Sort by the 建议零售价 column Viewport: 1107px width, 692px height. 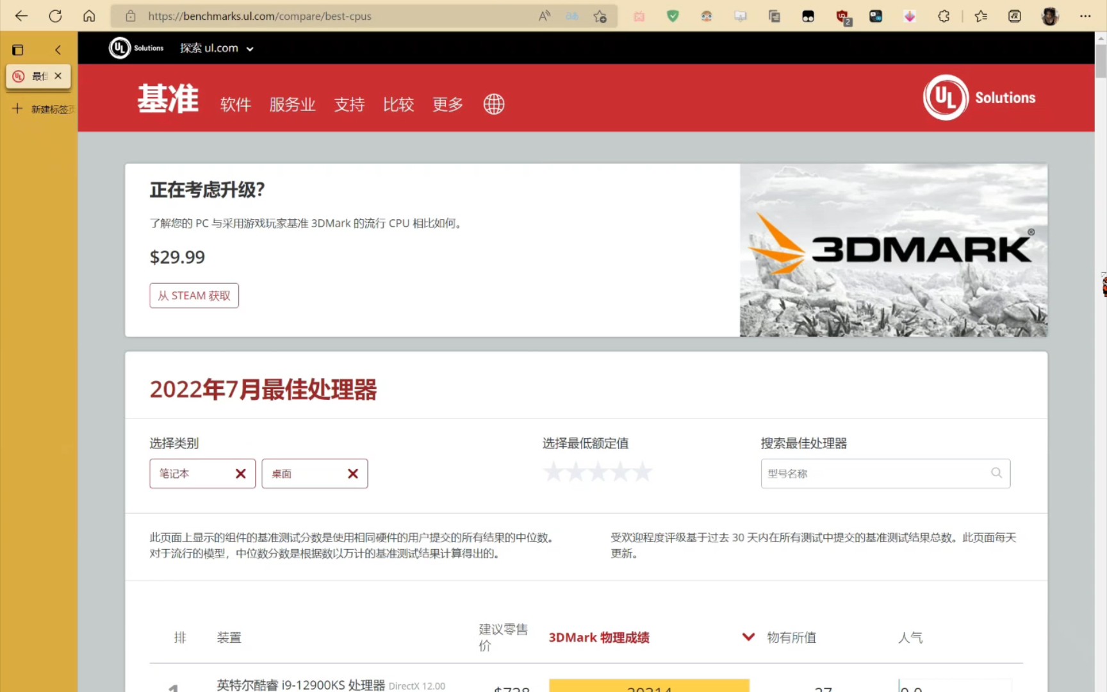504,637
